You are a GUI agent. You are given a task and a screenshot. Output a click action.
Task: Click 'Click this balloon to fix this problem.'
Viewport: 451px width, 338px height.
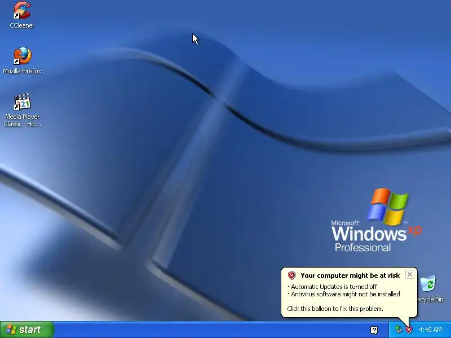335,309
